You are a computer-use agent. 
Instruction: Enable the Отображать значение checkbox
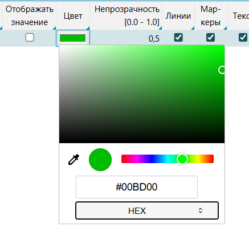(x=30, y=37)
